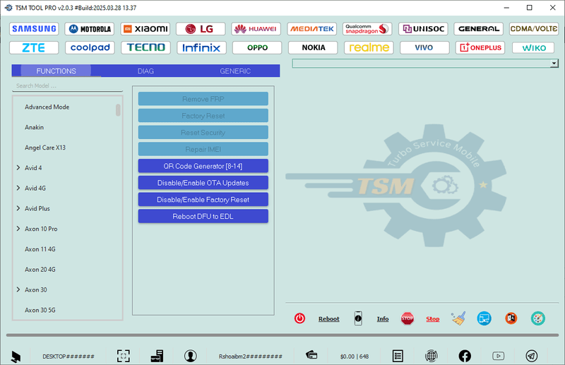Click the server toolbox icon in status bar
The width and height of the screenshot is (565, 365).
(157, 356)
